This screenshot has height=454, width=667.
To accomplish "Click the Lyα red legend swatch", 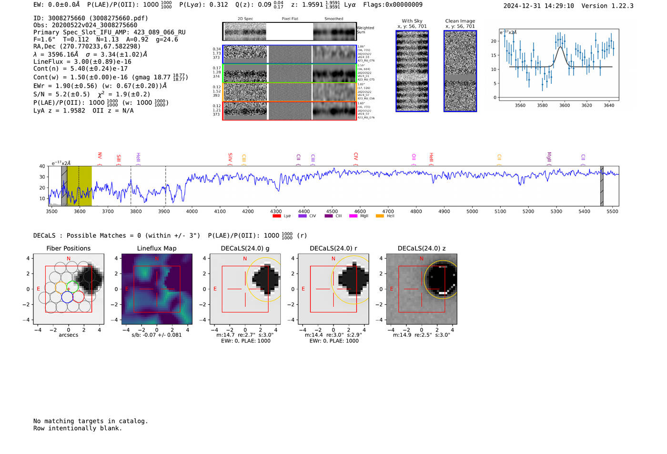I will (276, 216).
